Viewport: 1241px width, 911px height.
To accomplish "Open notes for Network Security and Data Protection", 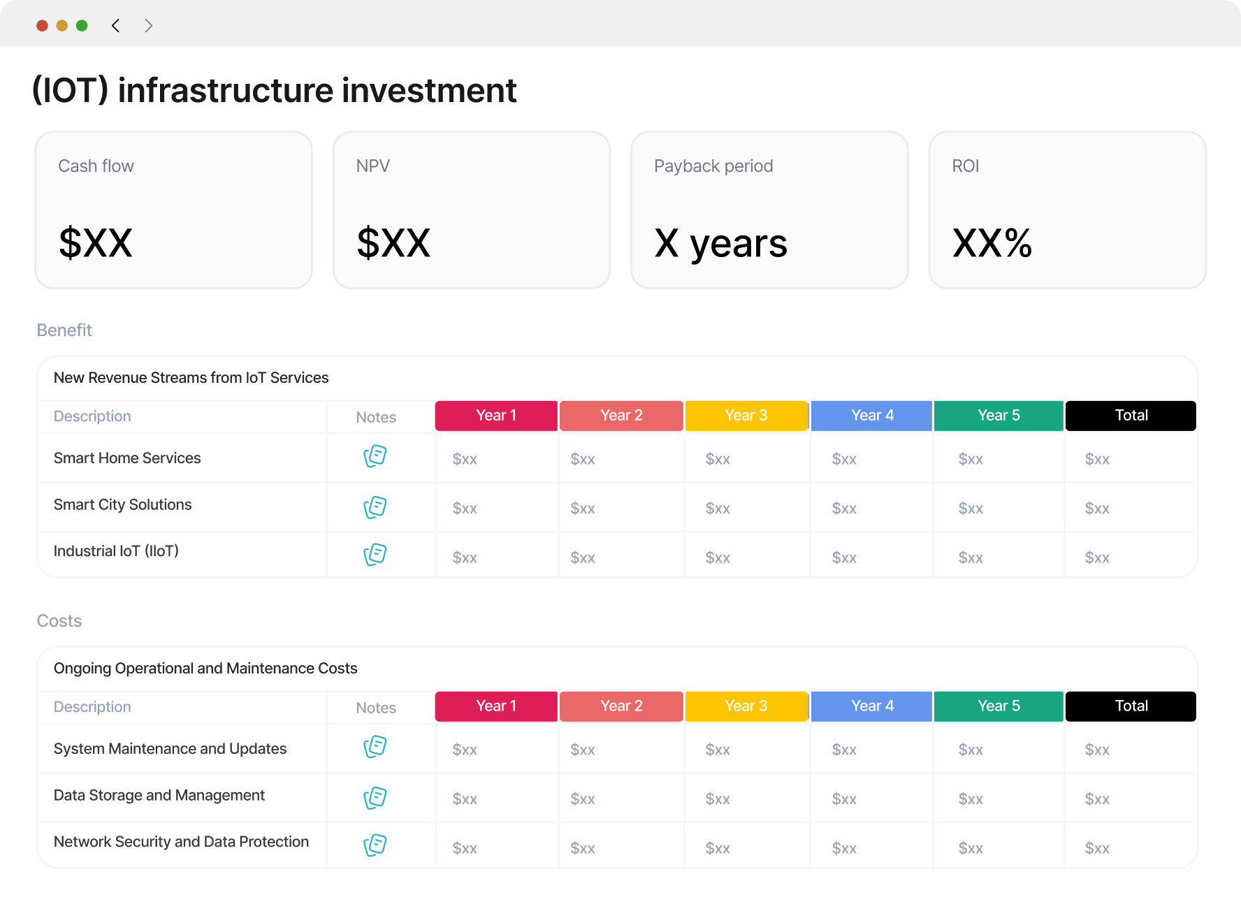I will (375, 845).
